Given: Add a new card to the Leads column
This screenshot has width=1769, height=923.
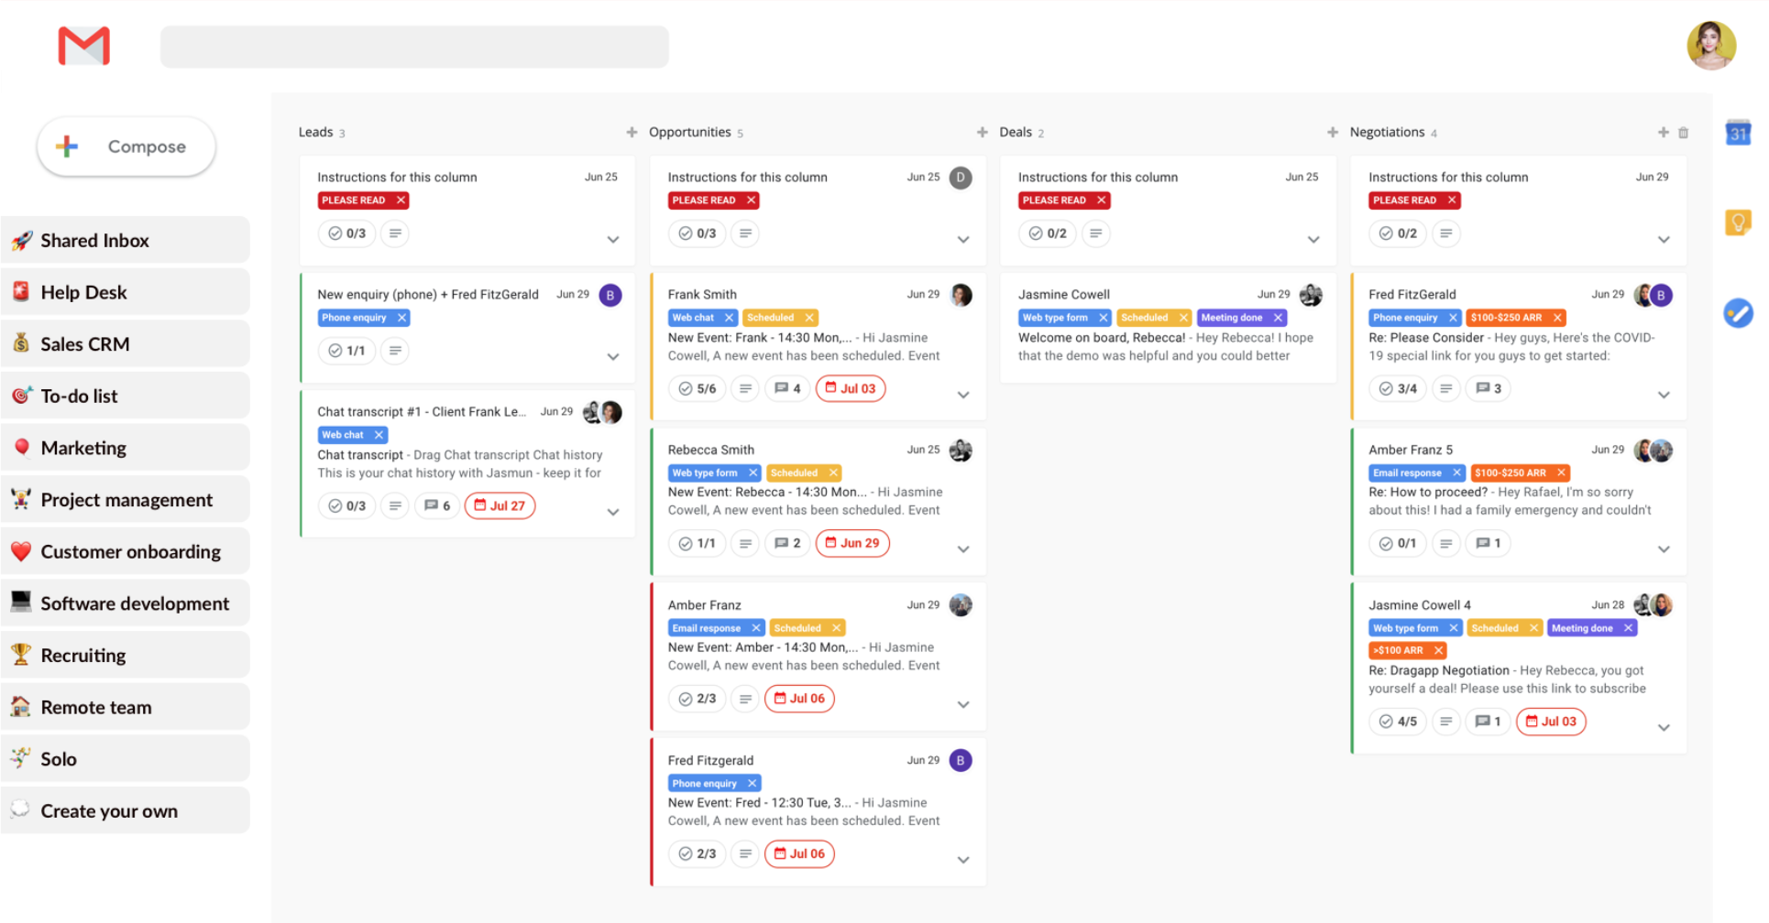Looking at the screenshot, I should coord(631,131).
